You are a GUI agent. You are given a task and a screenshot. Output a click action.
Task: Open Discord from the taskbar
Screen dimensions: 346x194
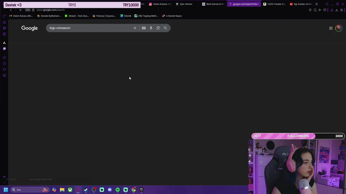109,190
